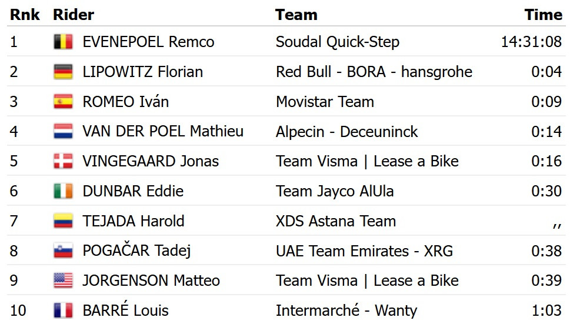Click the Dutch flag beside Van der Poel

pyautogui.click(x=63, y=132)
